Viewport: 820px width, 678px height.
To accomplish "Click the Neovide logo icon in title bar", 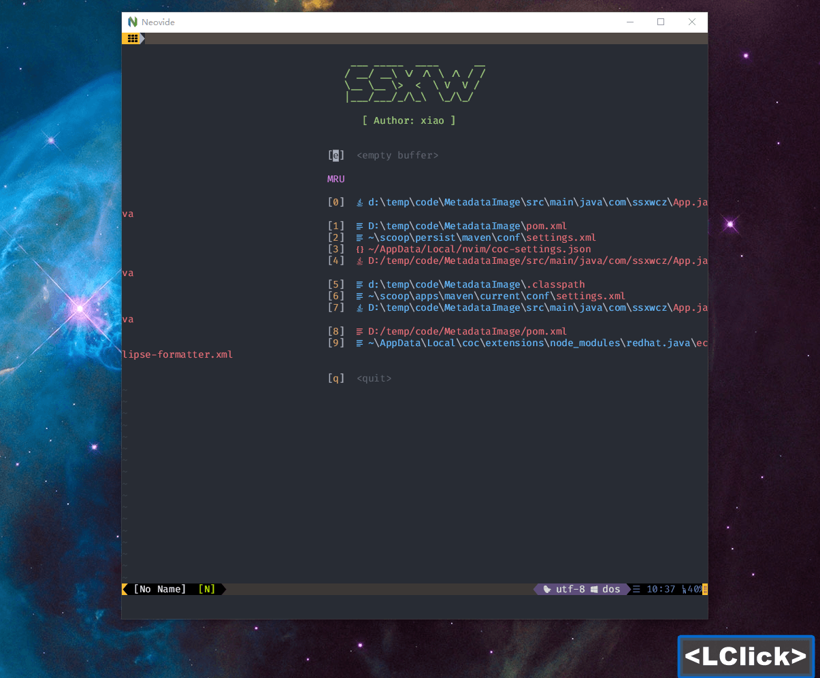I will [133, 22].
